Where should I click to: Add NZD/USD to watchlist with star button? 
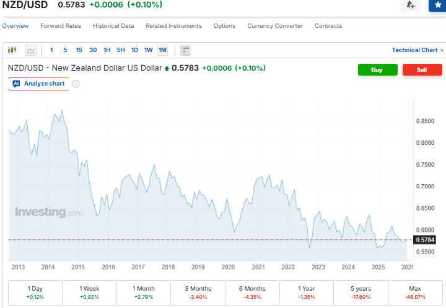tap(437, 5)
